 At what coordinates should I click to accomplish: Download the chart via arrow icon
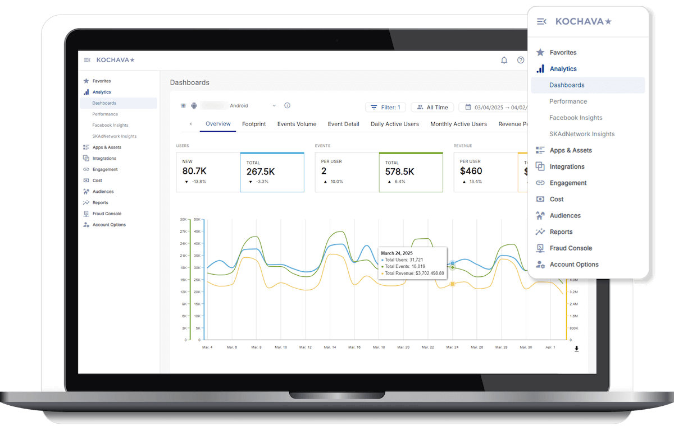[x=576, y=349]
